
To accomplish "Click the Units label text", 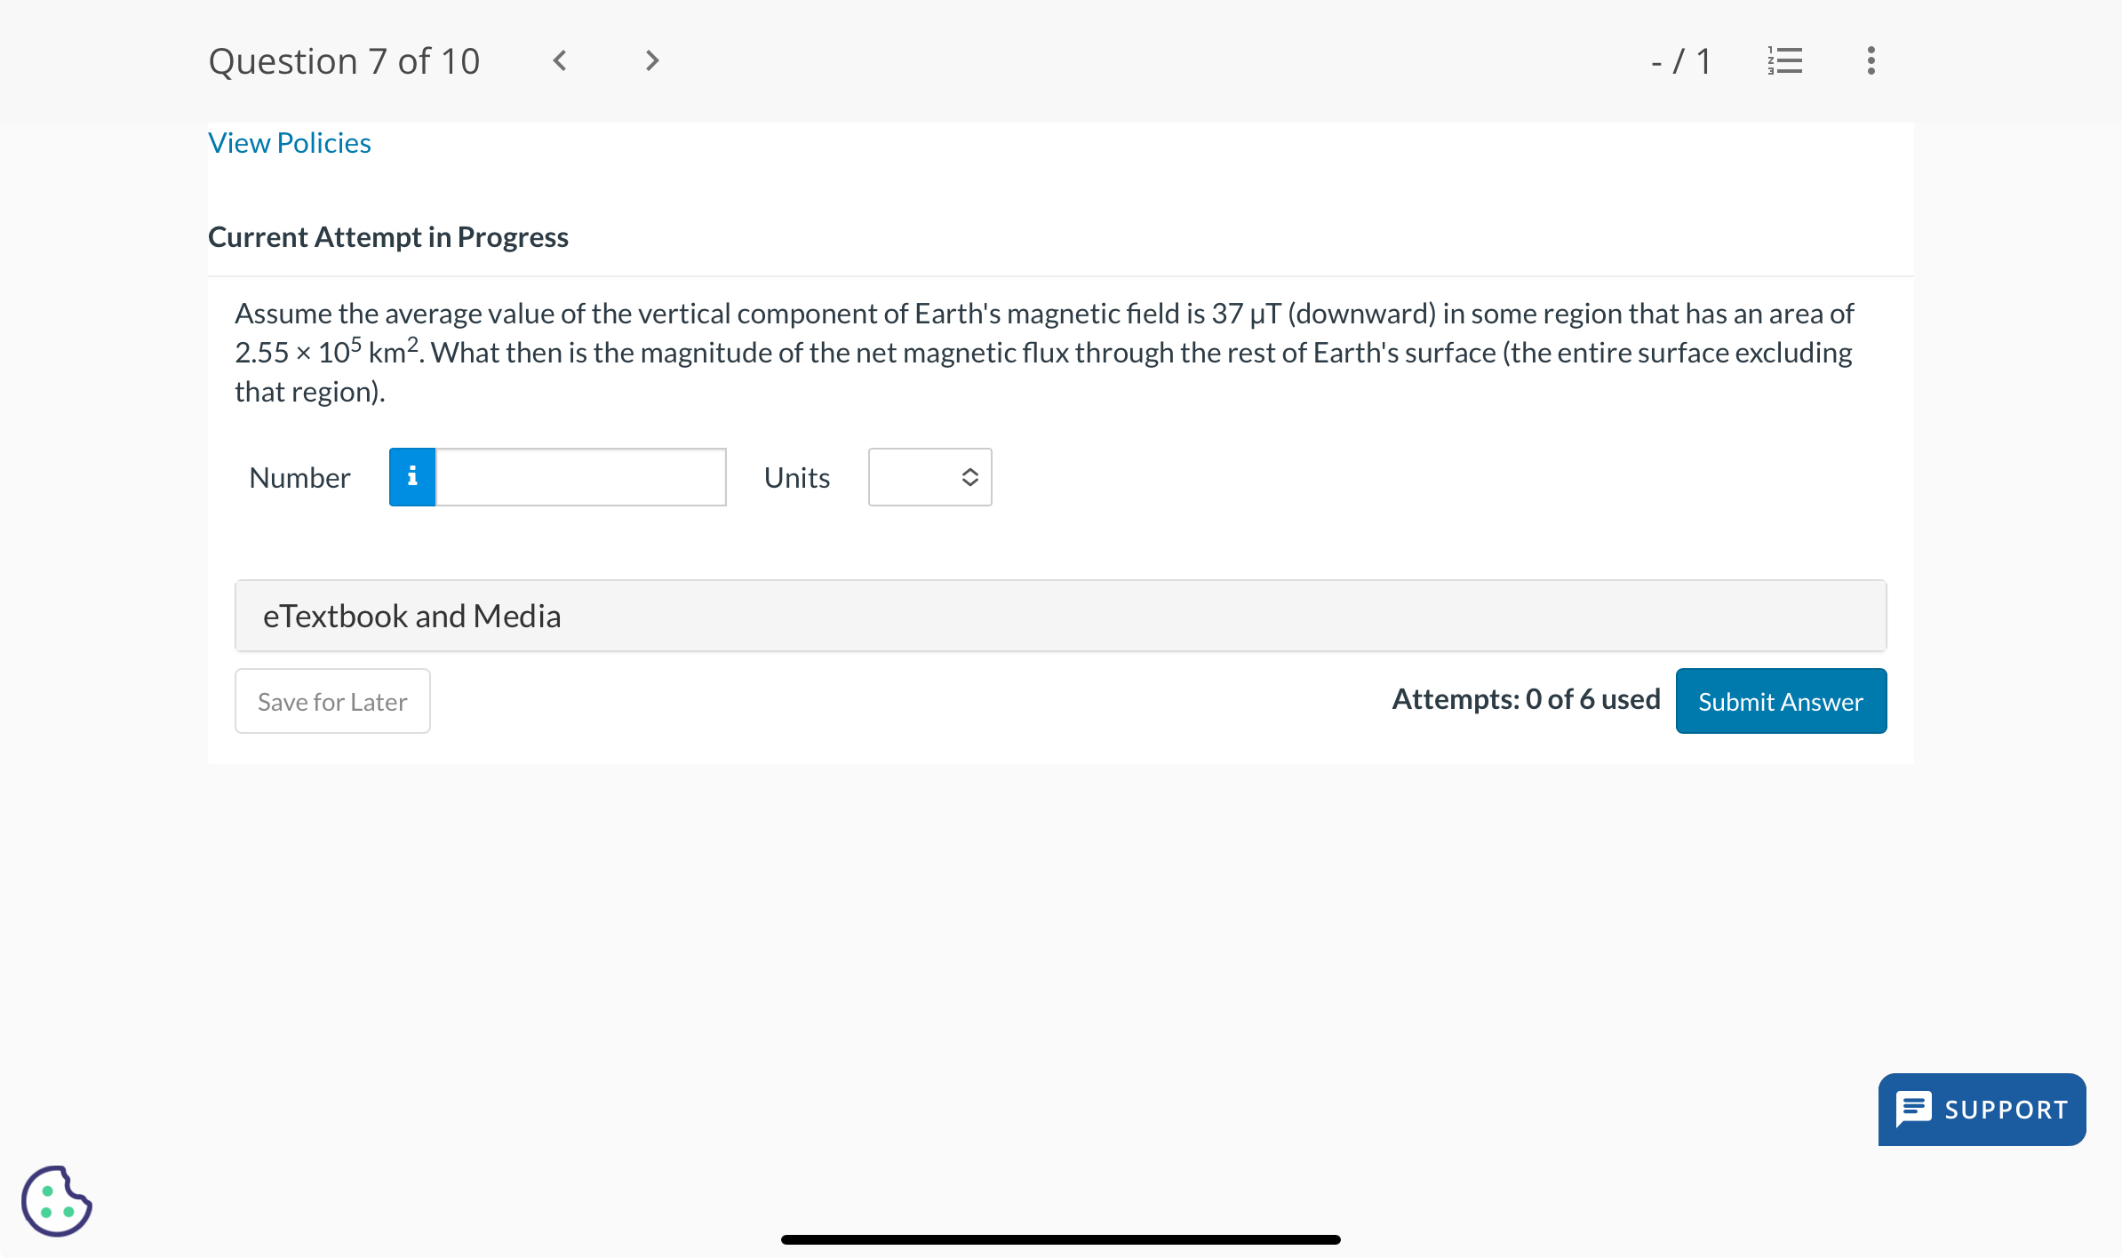I will [797, 478].
